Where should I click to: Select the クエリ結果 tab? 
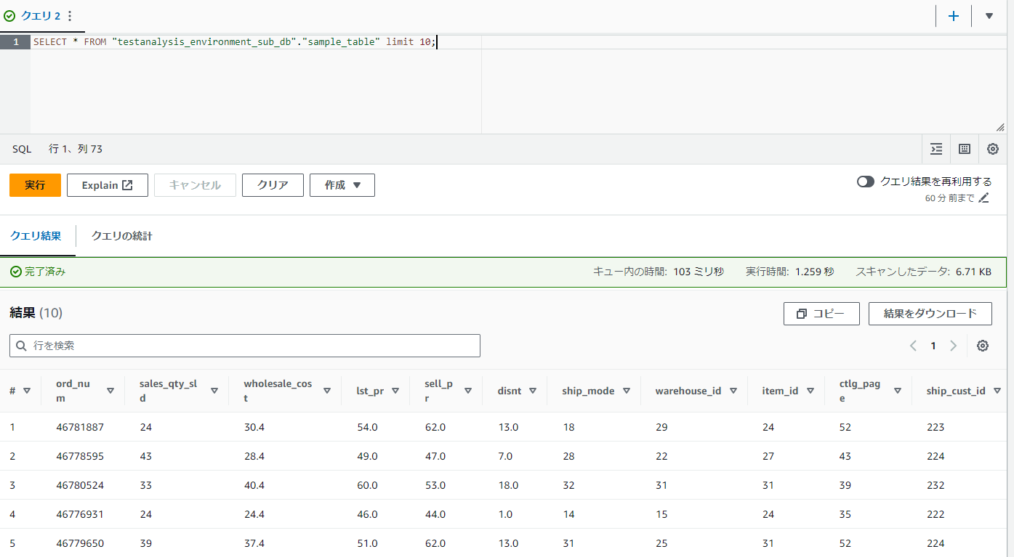[36, 236]
